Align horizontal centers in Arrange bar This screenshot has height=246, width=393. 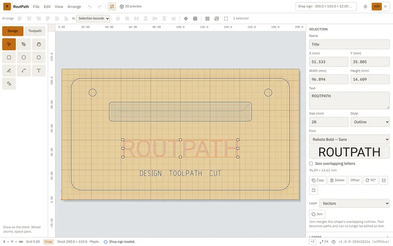[29, 18]
